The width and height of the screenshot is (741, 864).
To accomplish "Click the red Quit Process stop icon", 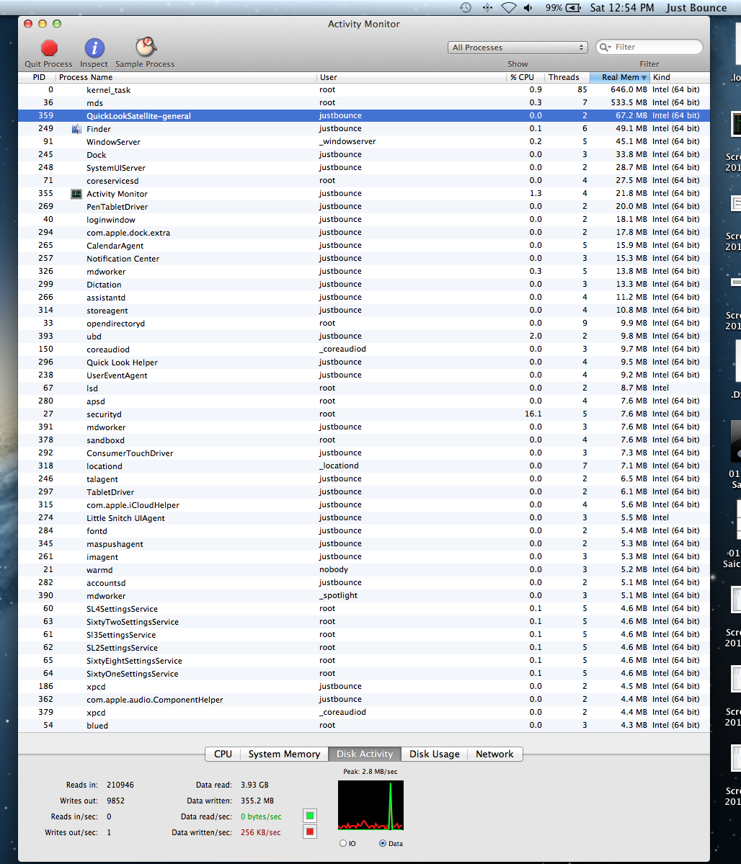I will pyautogui.click(x=49, y=48).
